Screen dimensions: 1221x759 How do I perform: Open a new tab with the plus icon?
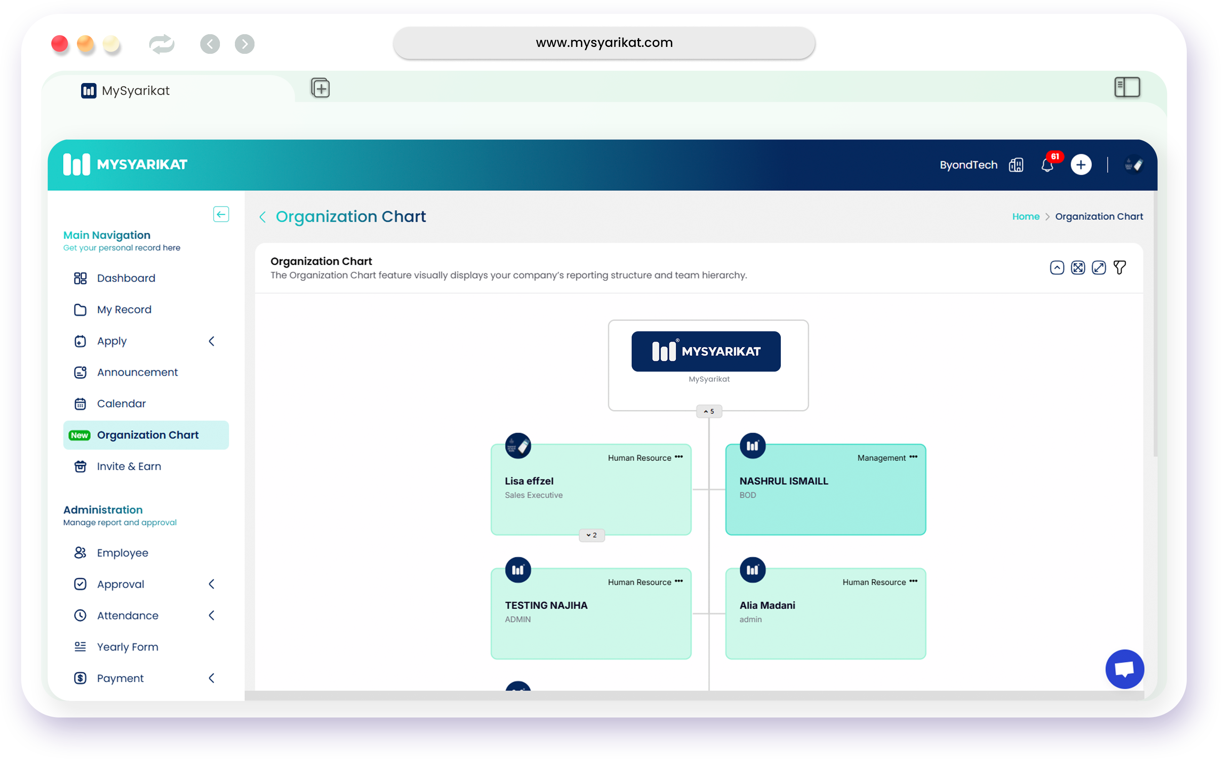coord(320,88)
